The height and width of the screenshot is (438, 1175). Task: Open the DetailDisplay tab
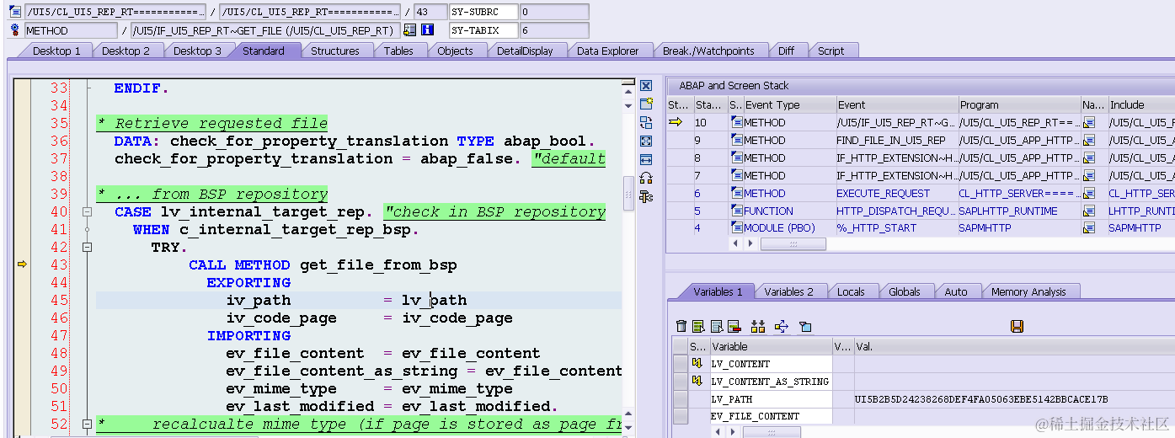tap(525, 51)
